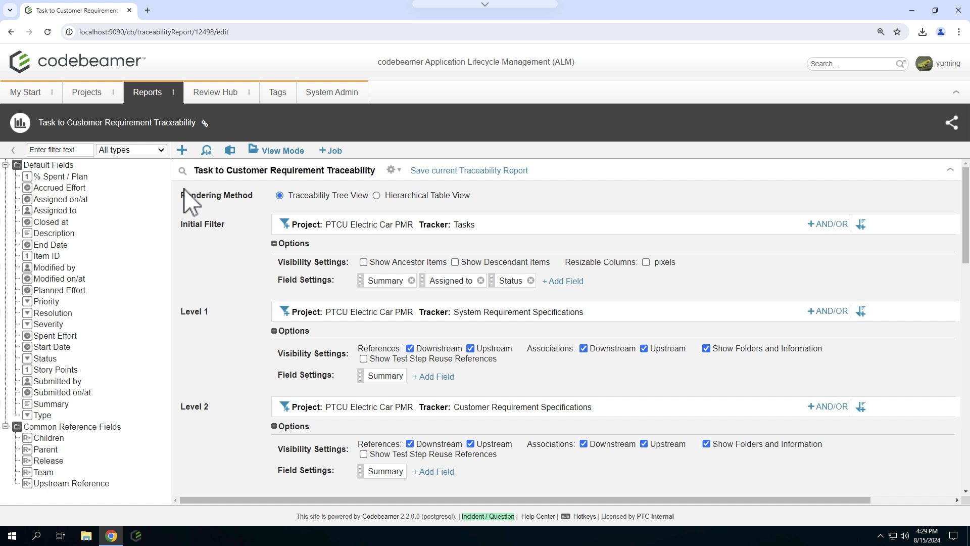Open the Help Center footer link
Screen dimensions: 970x546
pos(538,517)
